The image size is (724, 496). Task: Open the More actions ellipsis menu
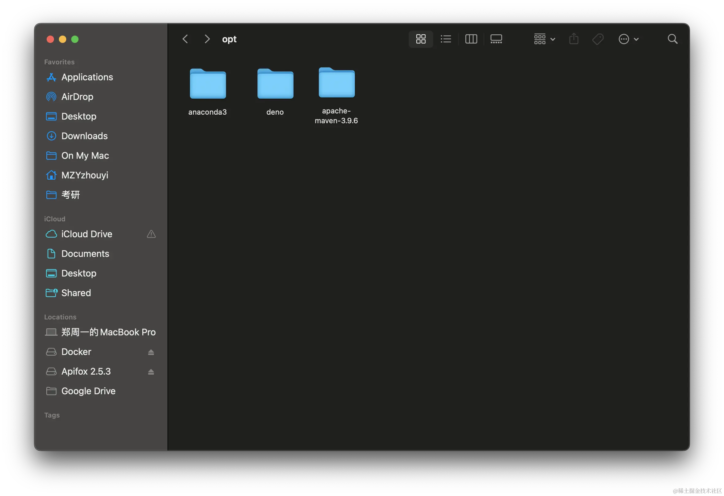[628, 39]
